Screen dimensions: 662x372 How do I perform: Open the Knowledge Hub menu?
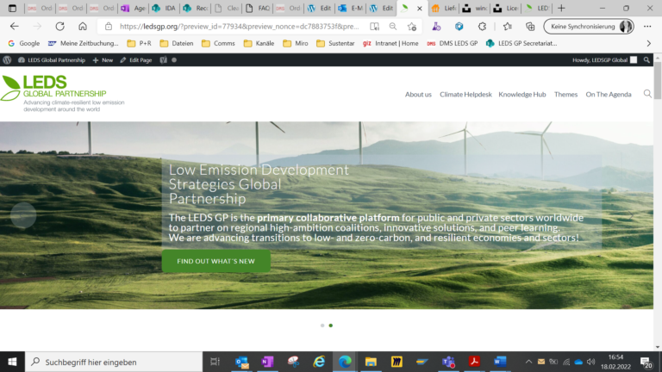[x=521, y=94]
